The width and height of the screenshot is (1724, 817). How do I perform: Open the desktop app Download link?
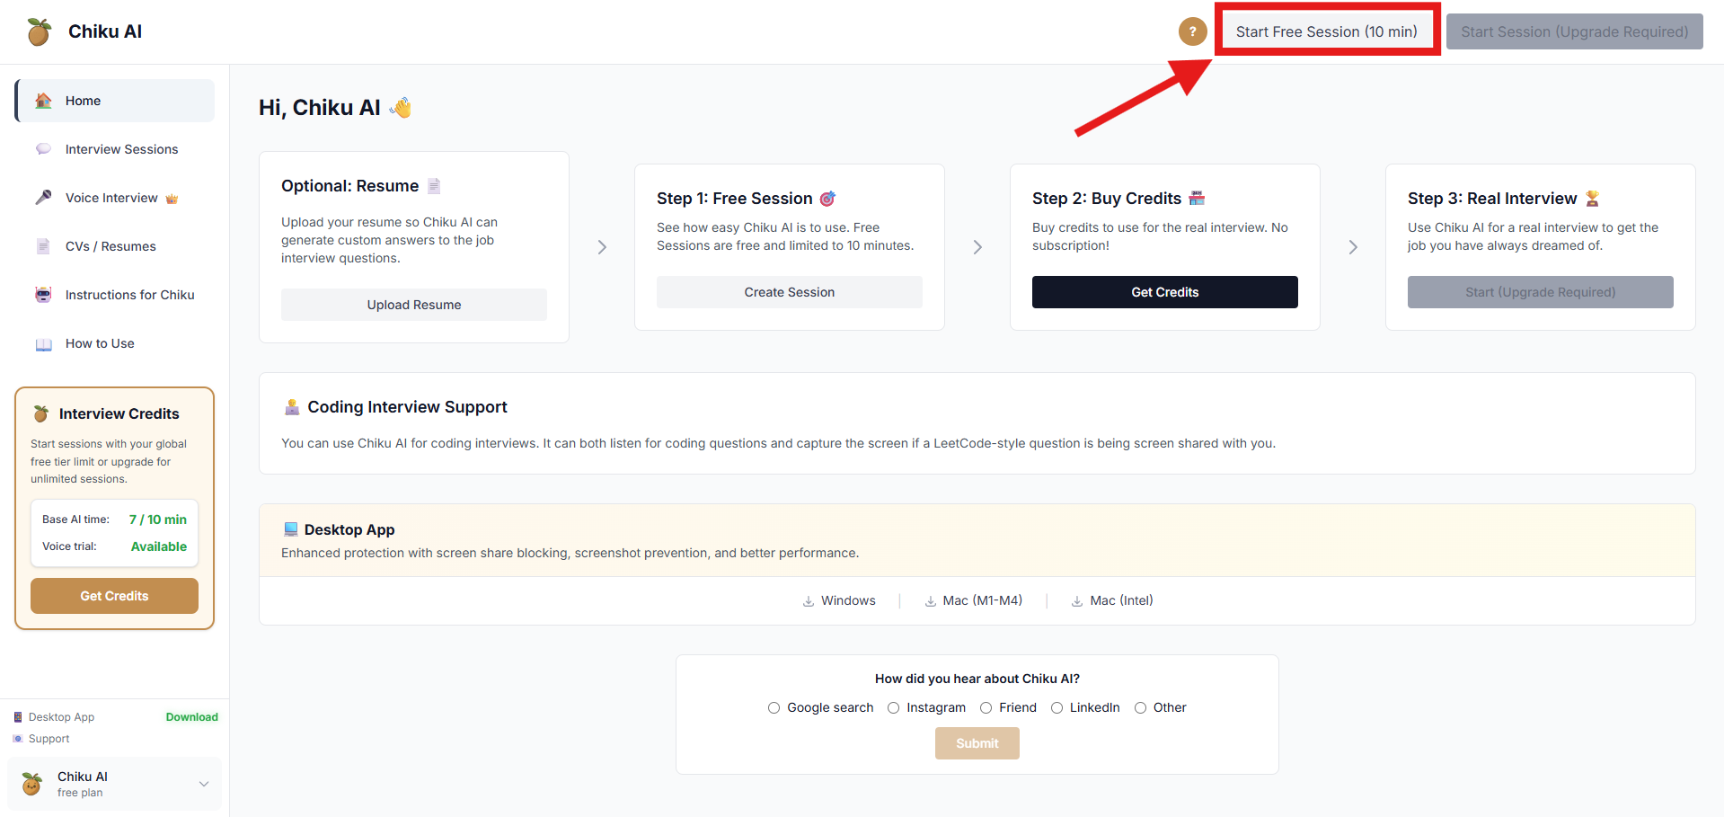point(191,716)
